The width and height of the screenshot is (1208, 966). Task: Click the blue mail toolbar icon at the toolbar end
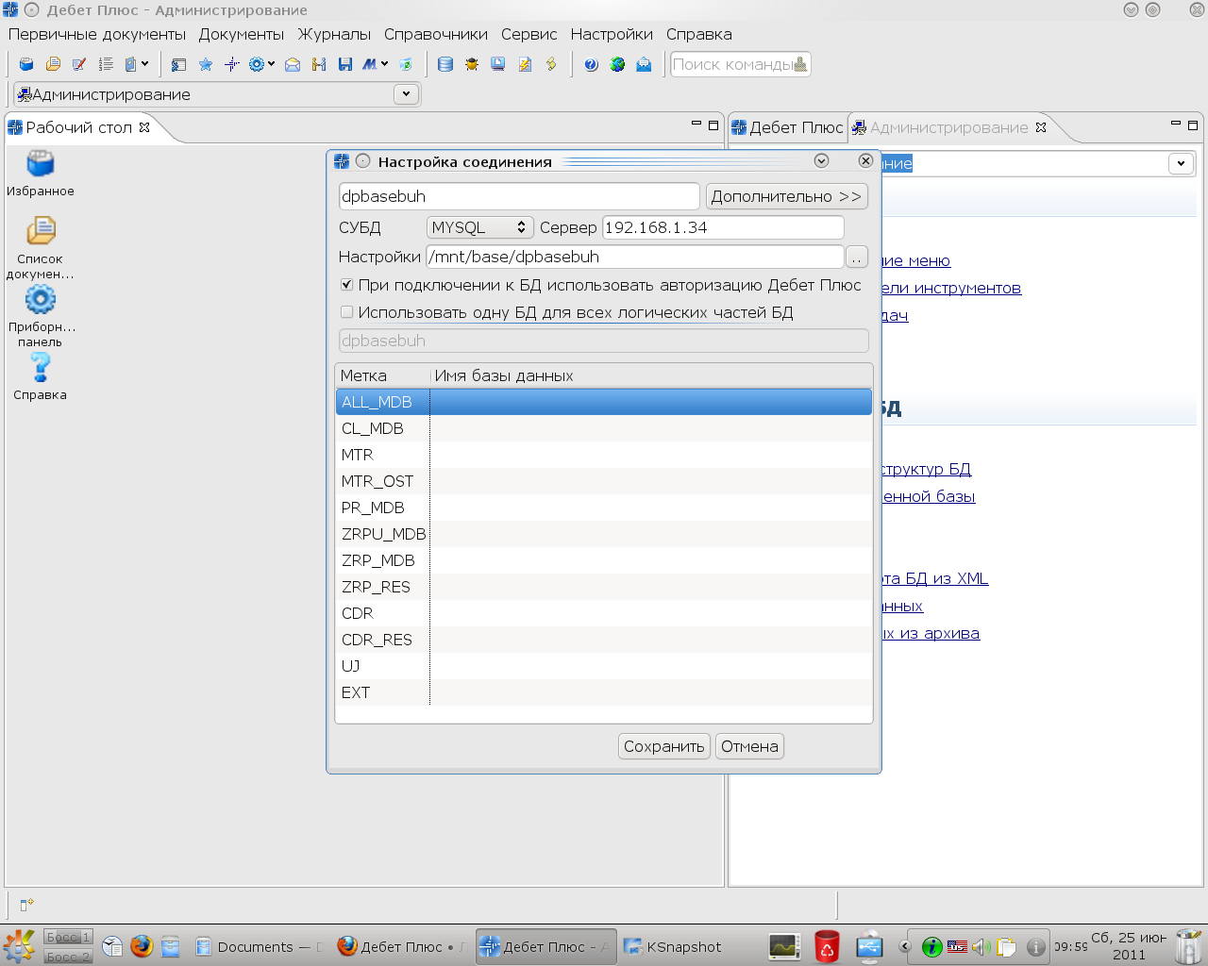644,64
